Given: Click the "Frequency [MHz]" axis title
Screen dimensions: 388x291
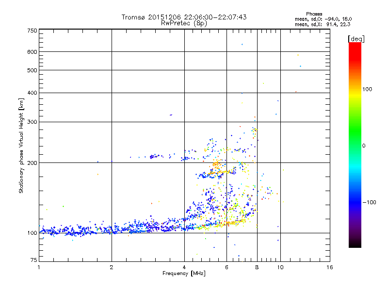Looking at the screenshot, I should pos(184,274).
